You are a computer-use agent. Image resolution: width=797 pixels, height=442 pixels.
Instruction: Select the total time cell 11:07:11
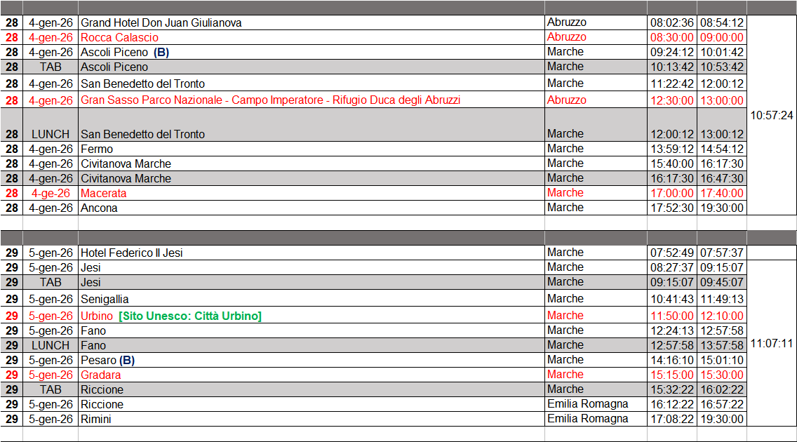click(x=772, y=344)
